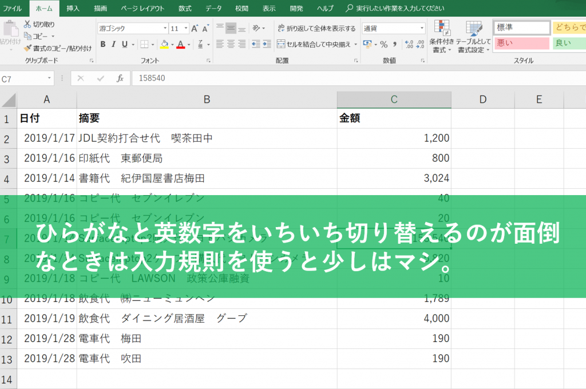Click the Format Painter brush icon
This screenshot has height=389, width=586.
click(x=27, y=48)
